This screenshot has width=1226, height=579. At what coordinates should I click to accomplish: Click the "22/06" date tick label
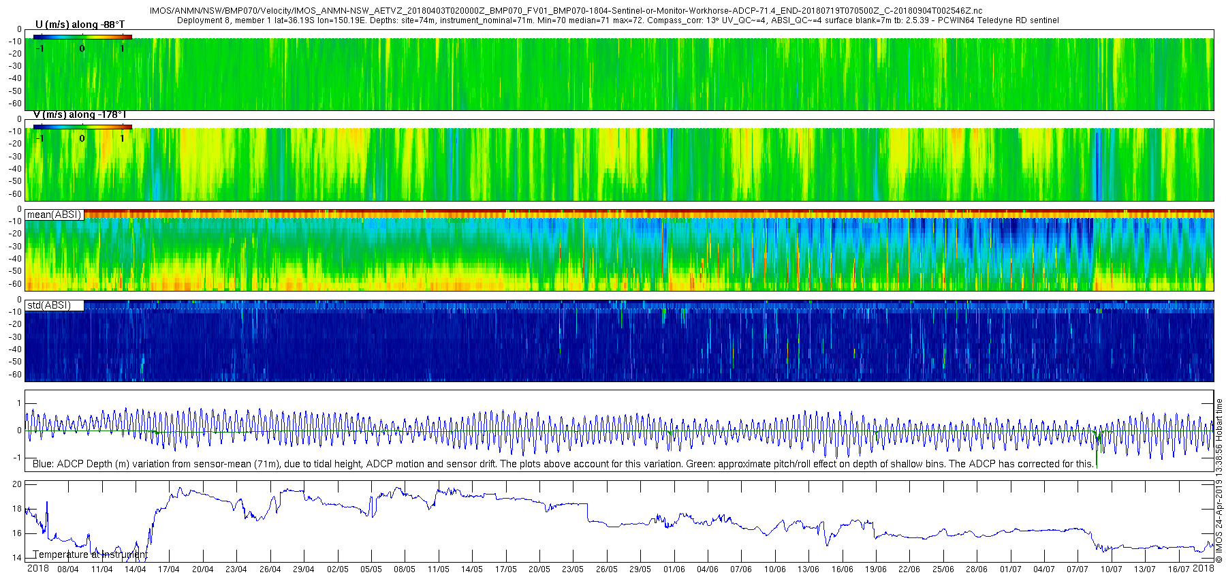point(909,569)
